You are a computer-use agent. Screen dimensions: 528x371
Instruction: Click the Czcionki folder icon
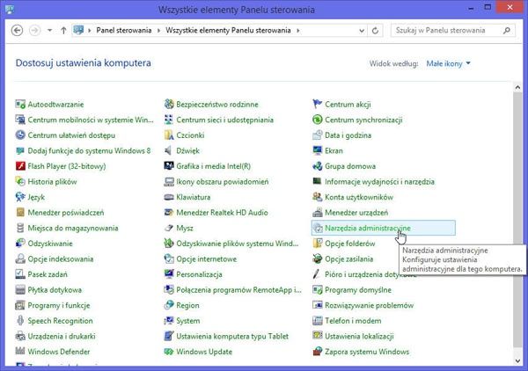[169, 135]
